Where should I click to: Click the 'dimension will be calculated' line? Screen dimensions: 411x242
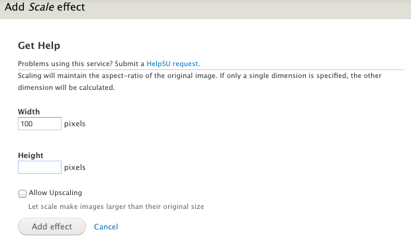[x=66, y=87]
